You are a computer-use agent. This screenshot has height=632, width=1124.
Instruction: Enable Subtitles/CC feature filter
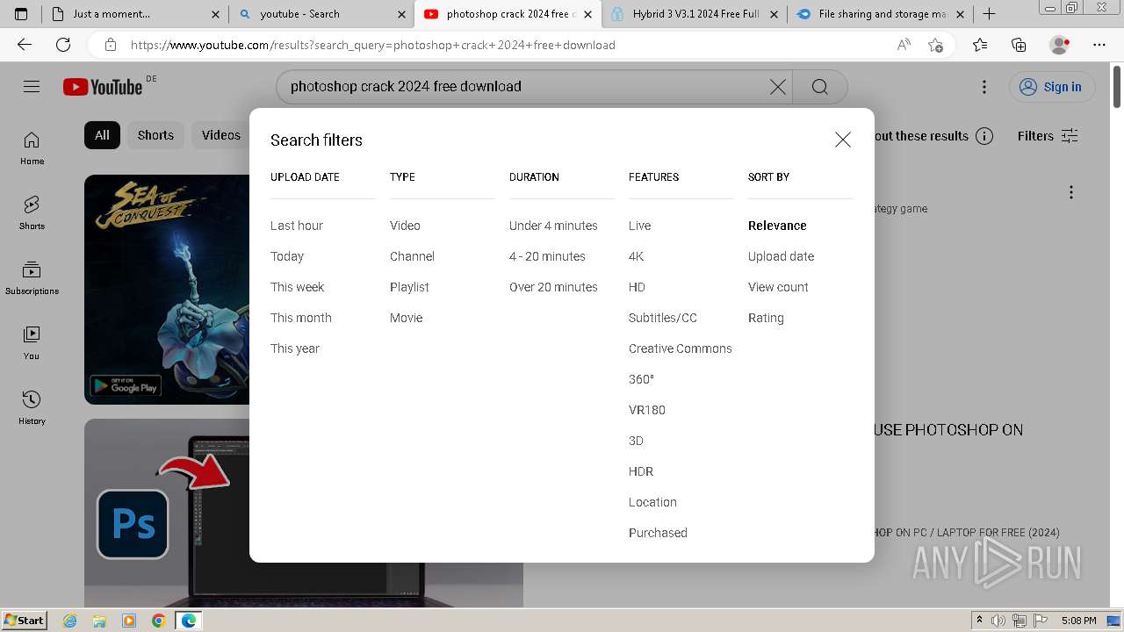663,318
